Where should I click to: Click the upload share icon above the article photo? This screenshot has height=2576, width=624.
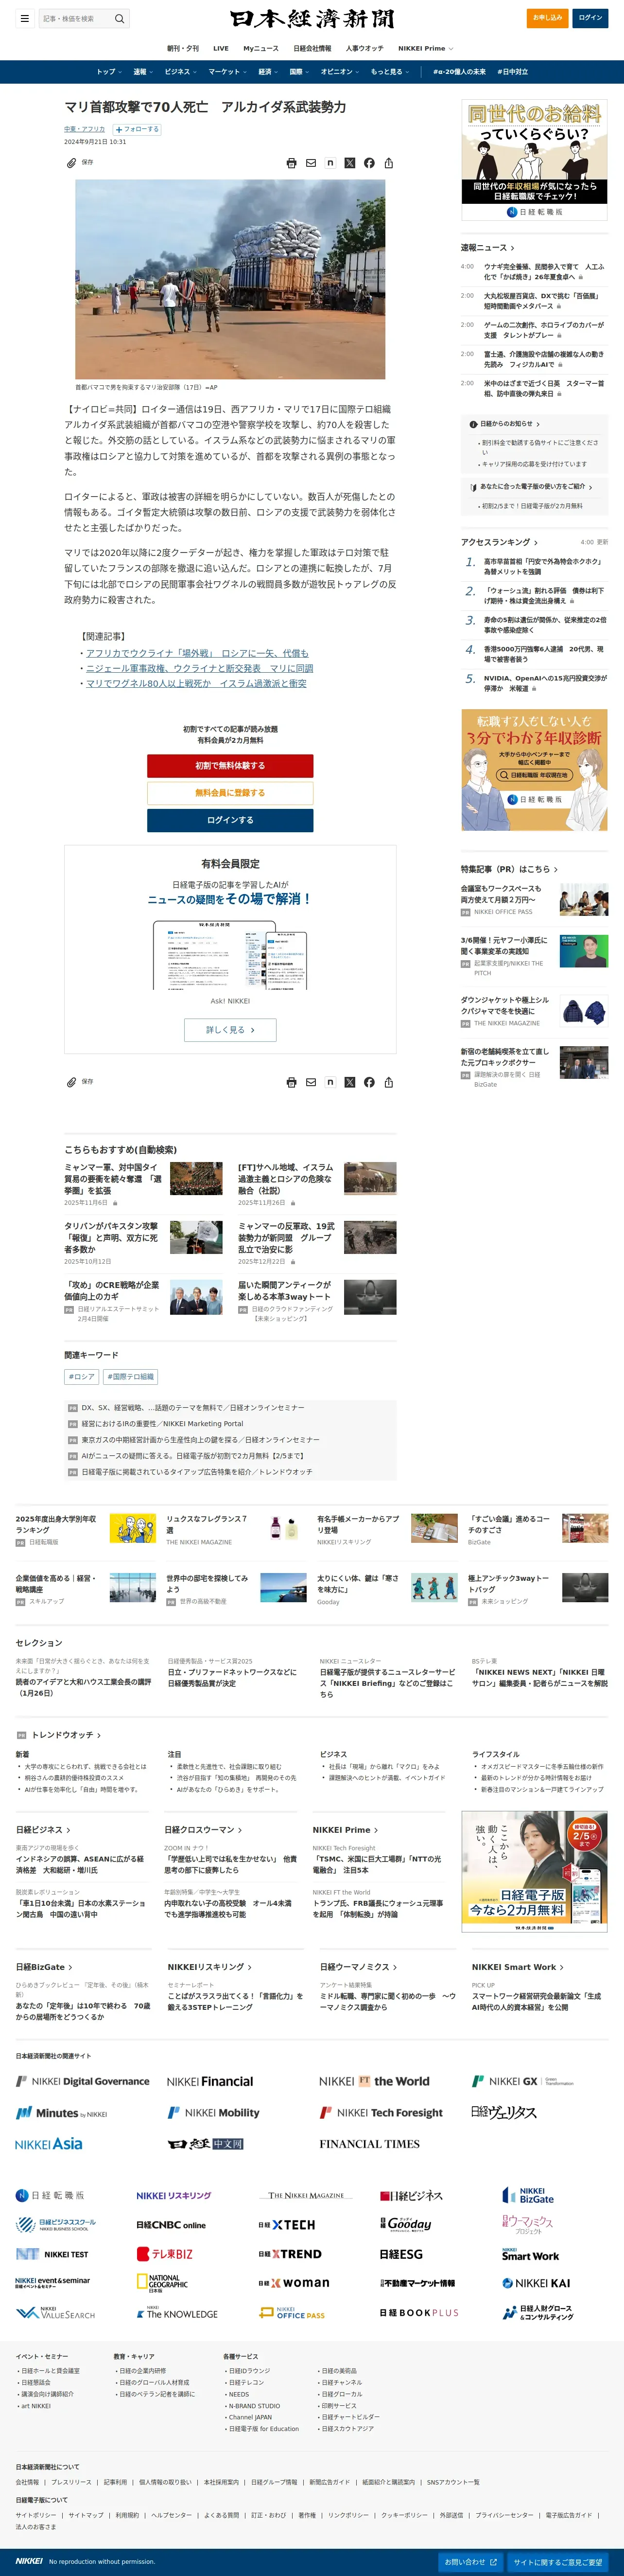(388, 163)
